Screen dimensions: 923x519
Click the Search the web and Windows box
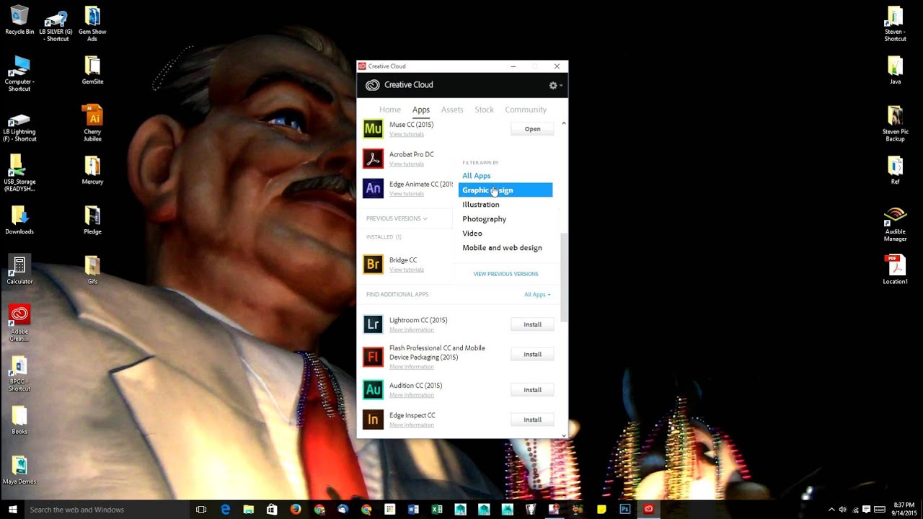click(107, 510)
